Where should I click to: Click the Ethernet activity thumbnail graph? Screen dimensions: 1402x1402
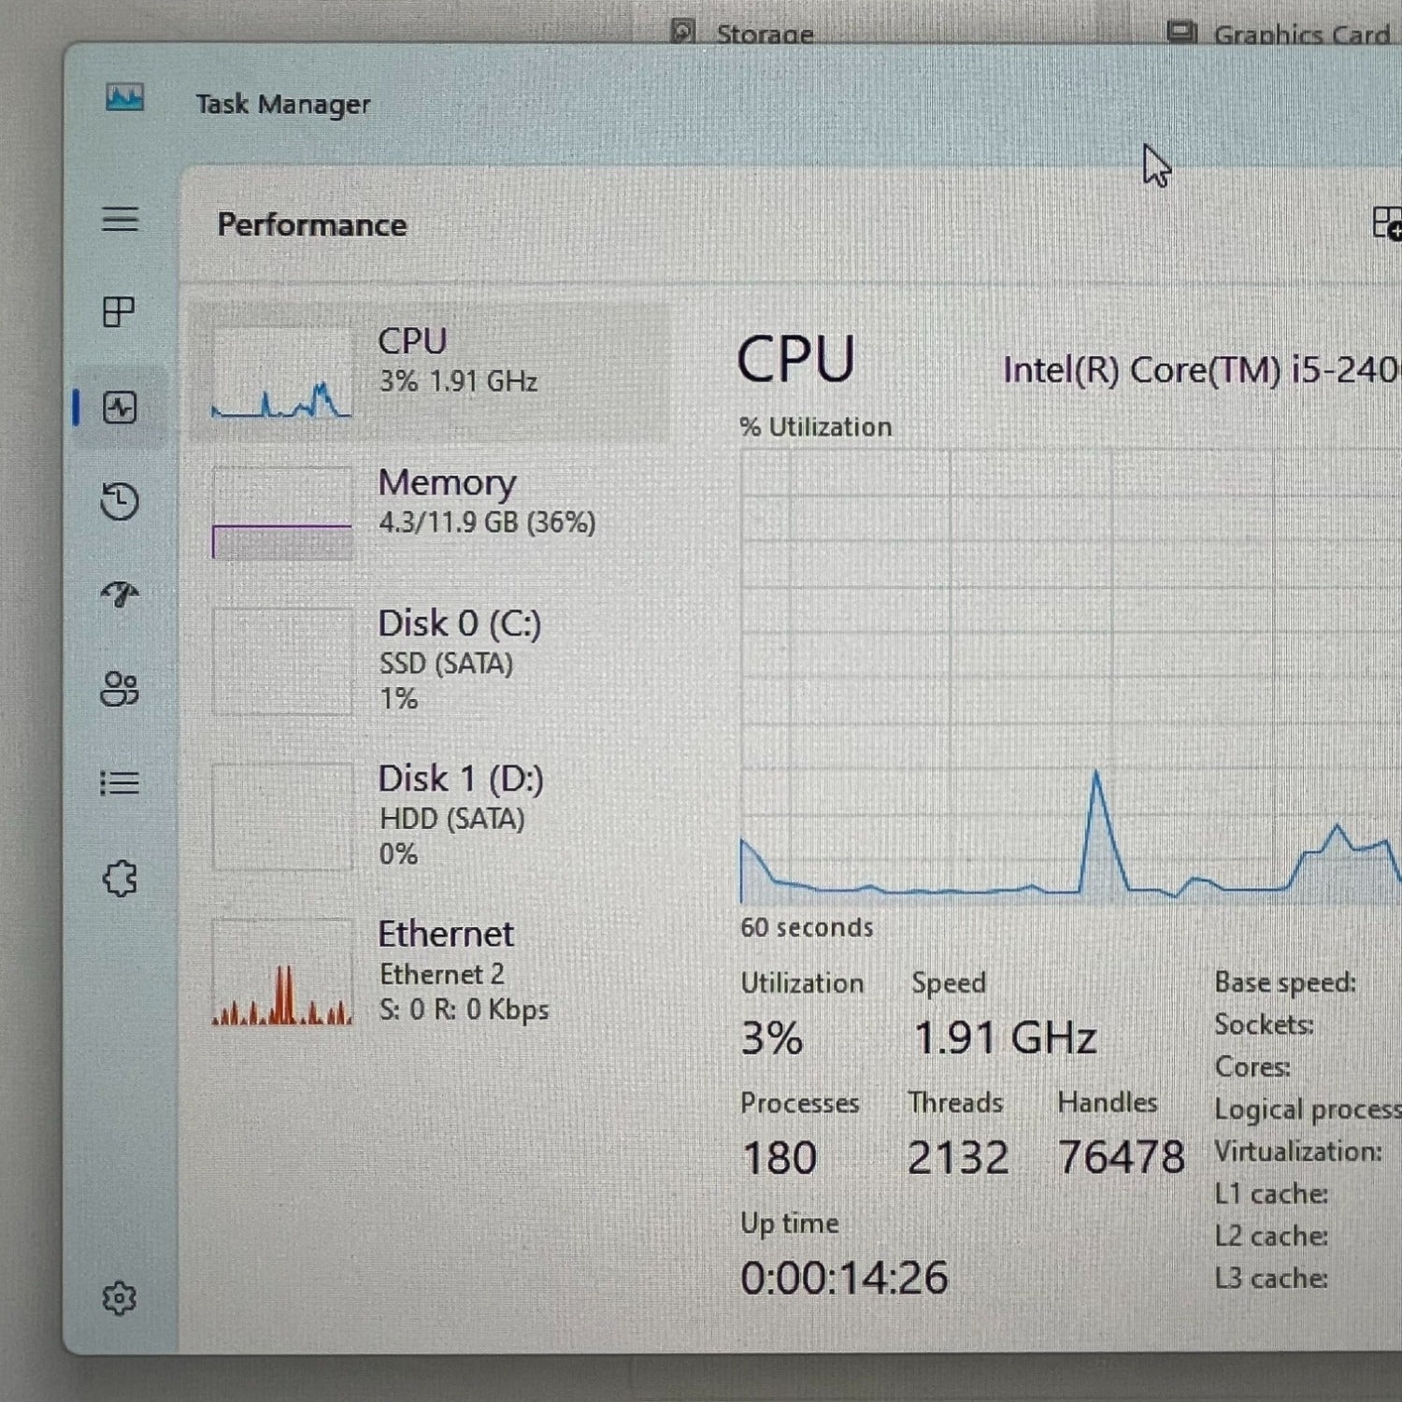click(x=281, y=972)
